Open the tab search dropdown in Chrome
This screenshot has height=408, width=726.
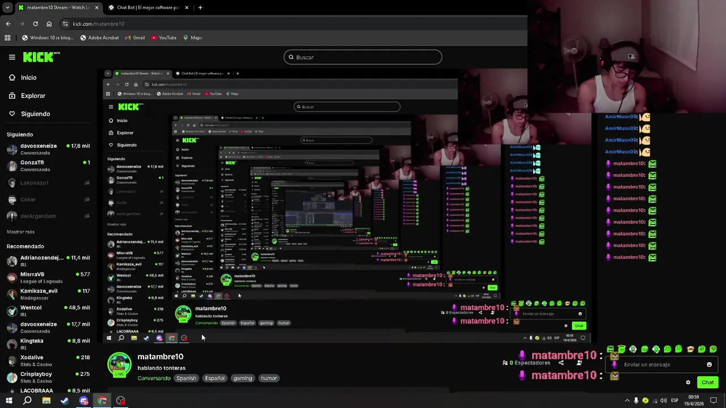coord(7,7)
